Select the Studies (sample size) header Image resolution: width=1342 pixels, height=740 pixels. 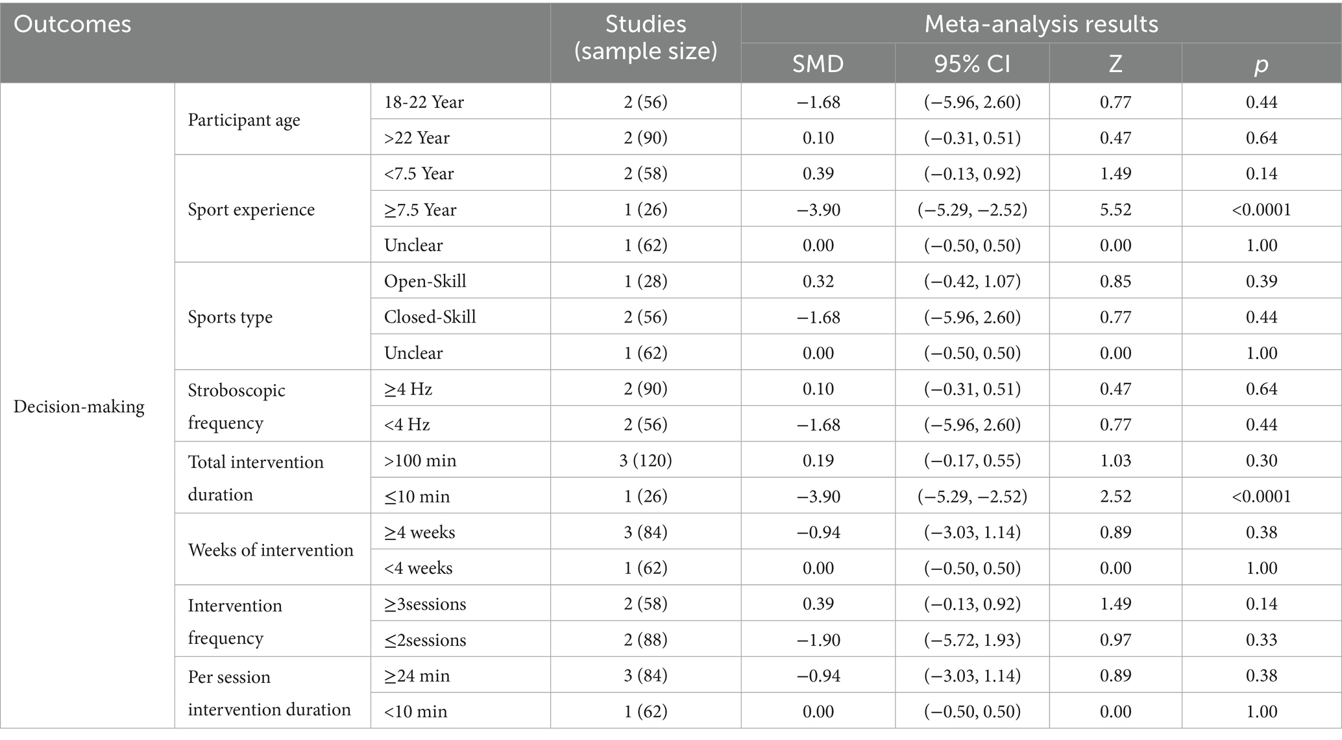[x=646, y=38]
